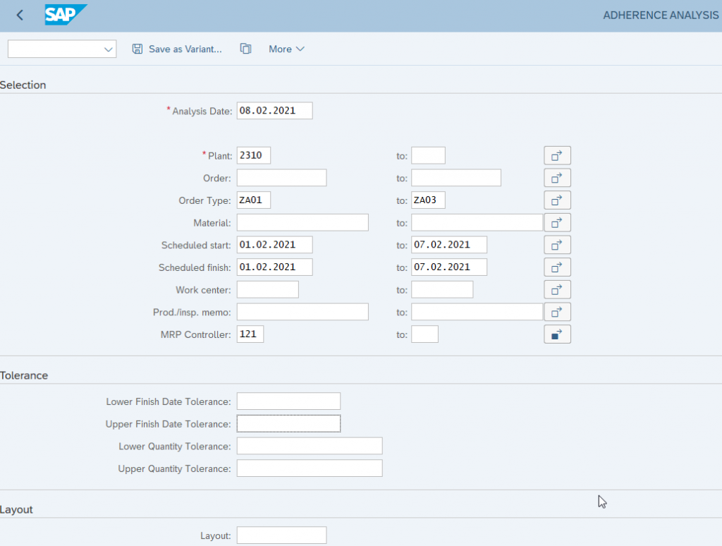722x546 pixels.
Task: Open active multiple selection for MRP Controller
Action: pyautogui.click(x=557, y=334)
